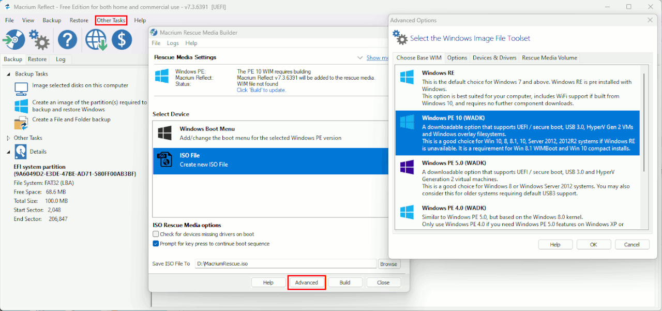Click OK in Advanced Options
Screen dimensions: 662x311
(594, 244)
